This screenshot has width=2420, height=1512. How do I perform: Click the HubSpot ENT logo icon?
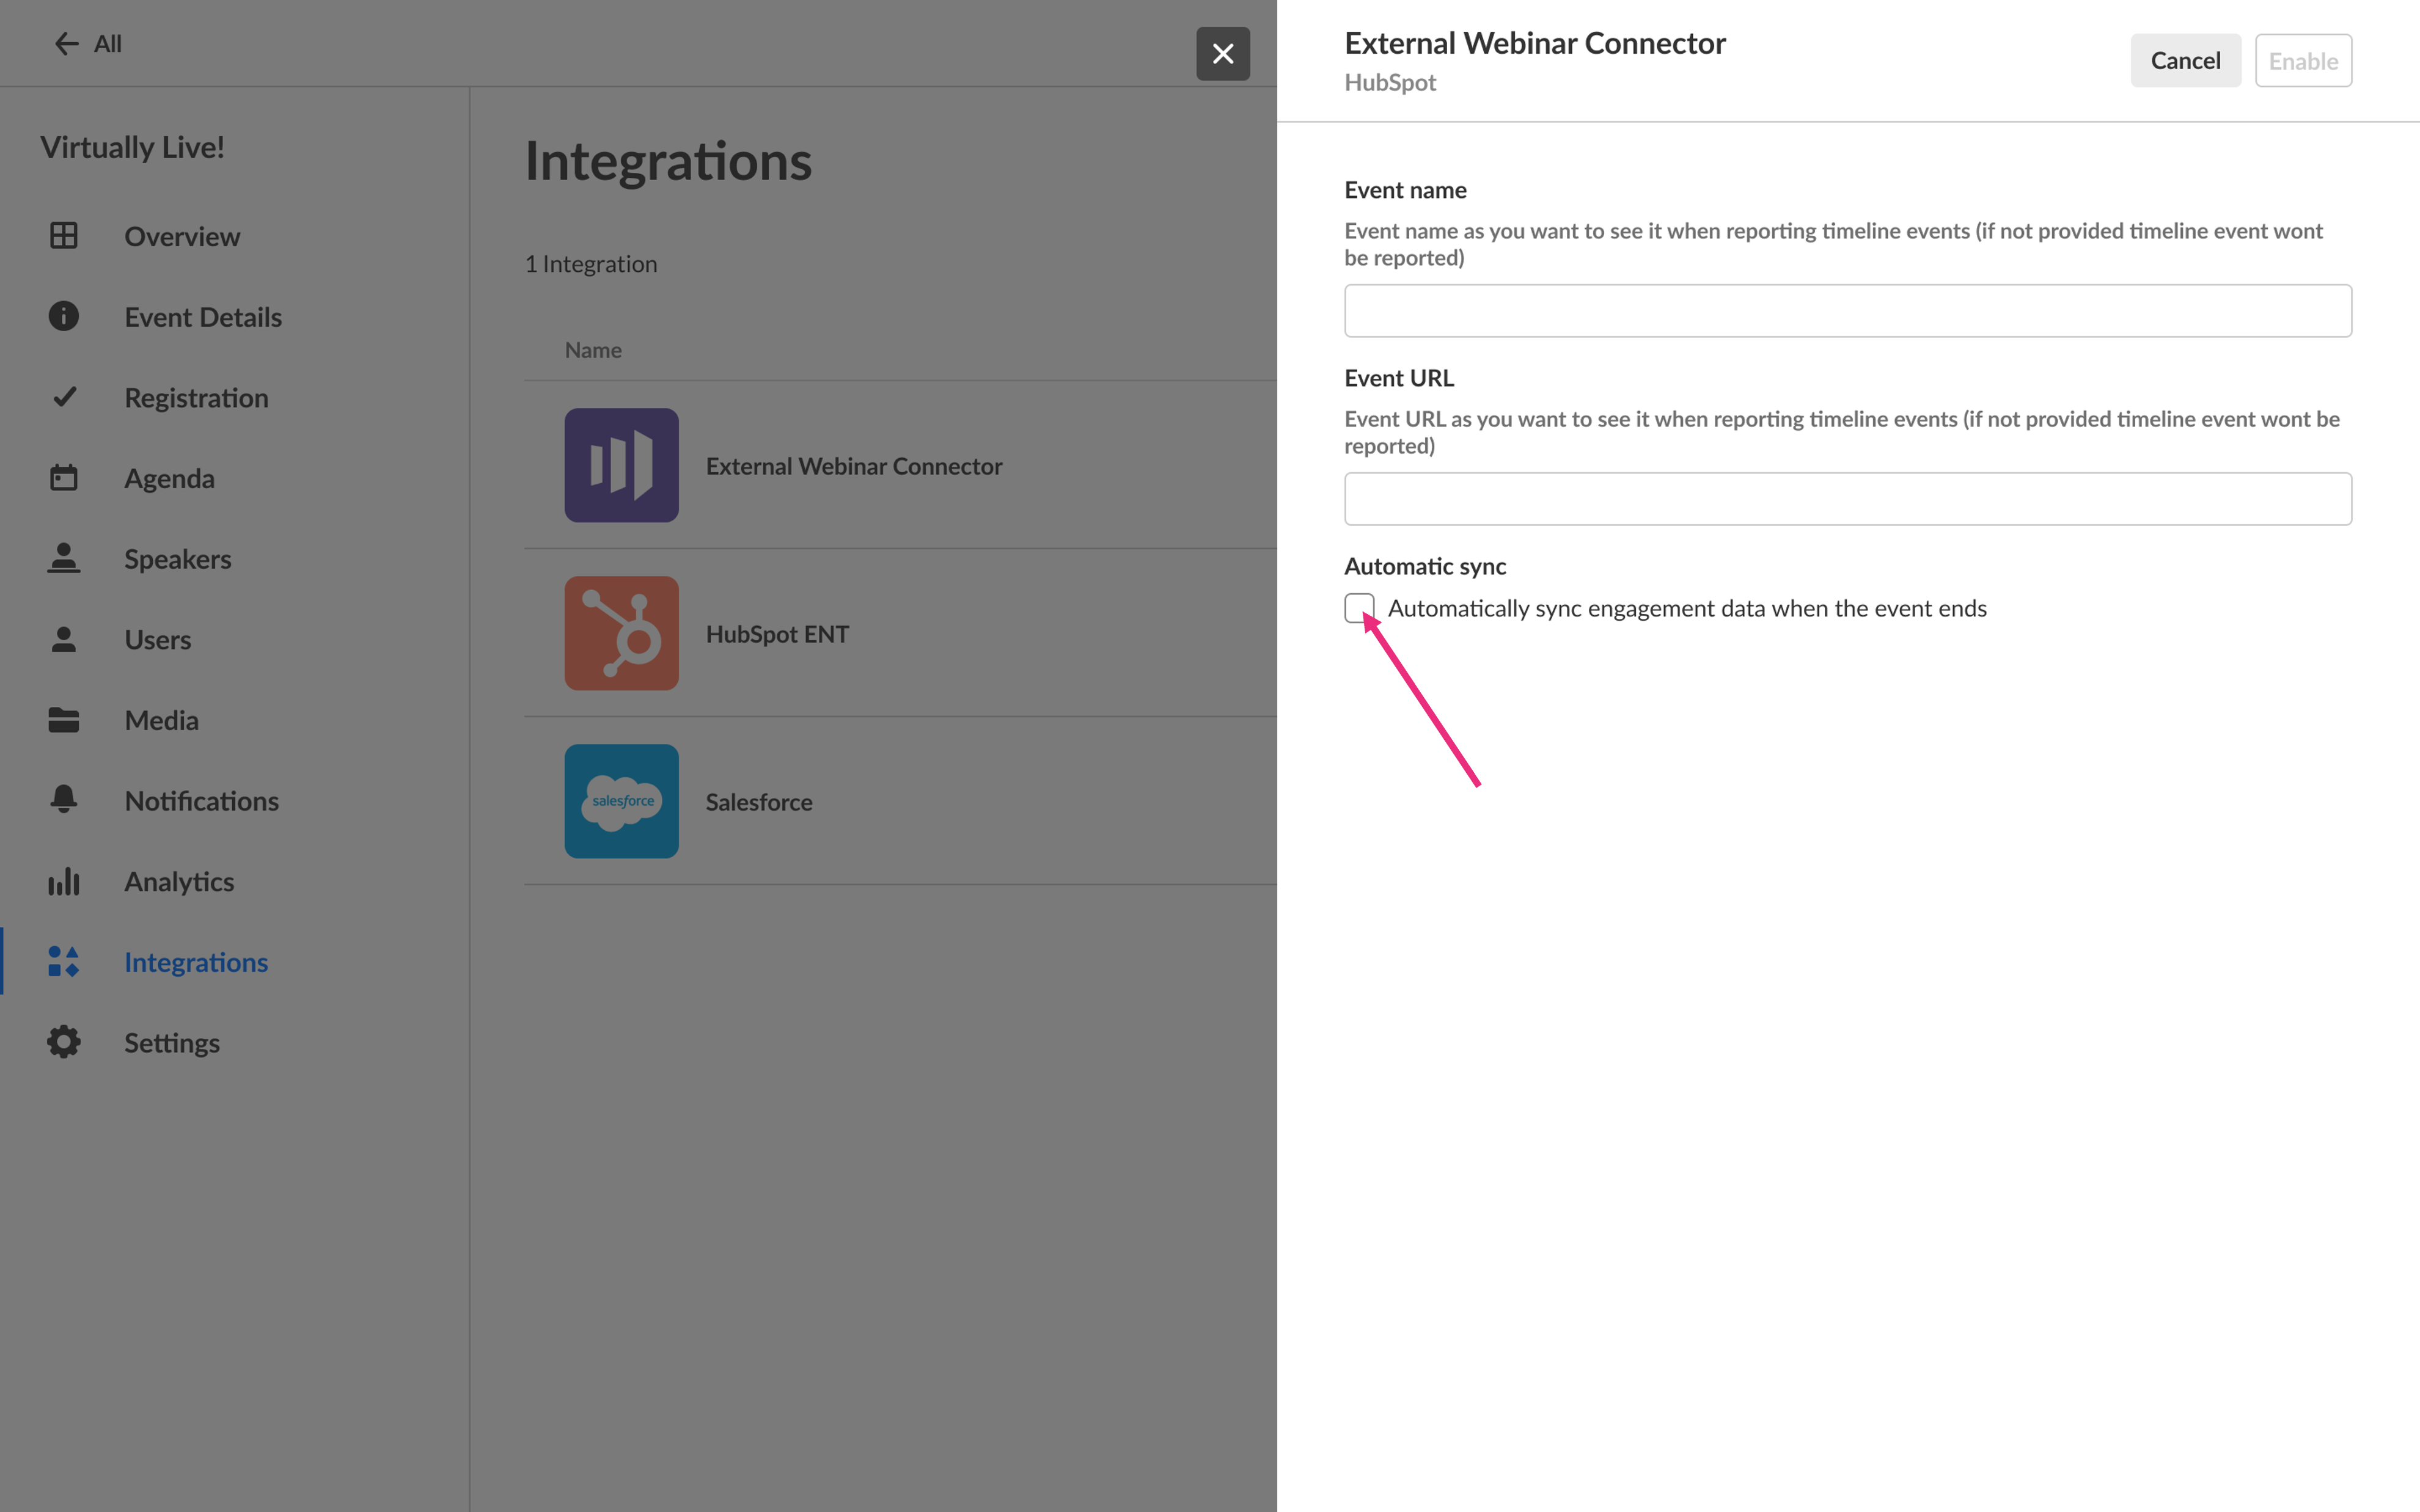tap(621, 633)
